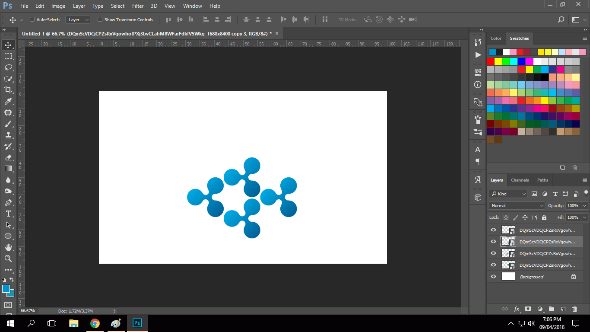Toggle layer filtering on/off switch
Image resolution: width=590 pixels, height=332 pixels.
point(586,193)
